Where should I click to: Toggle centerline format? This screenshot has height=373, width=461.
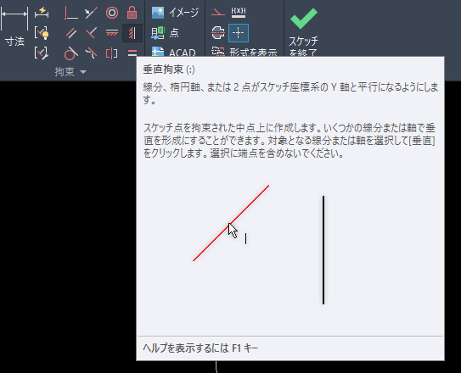[x=218, y=32]
